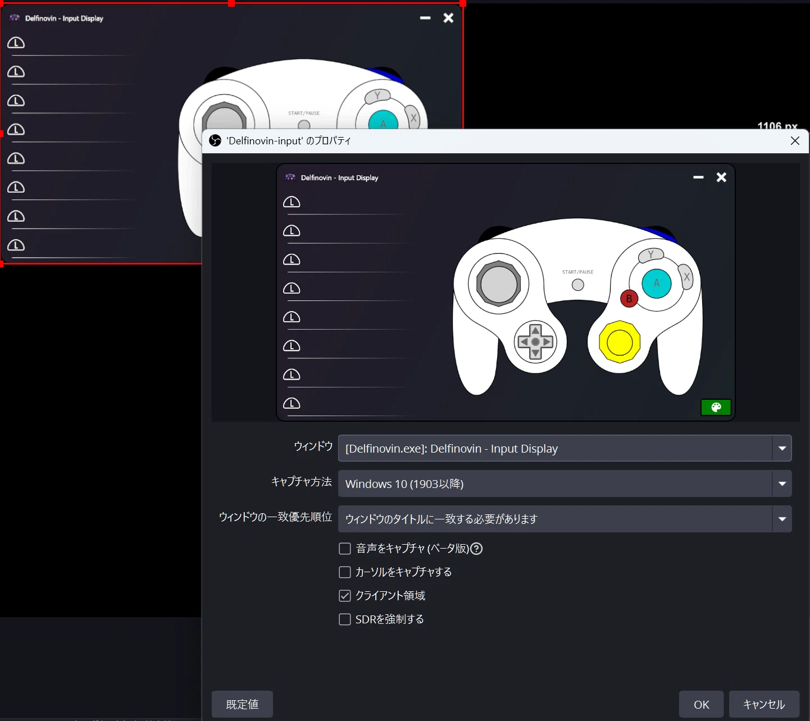Screen dimensions: 810x721
Task: Open the ウィンドウ dropdown list
Action: click(x=565, y=448)
